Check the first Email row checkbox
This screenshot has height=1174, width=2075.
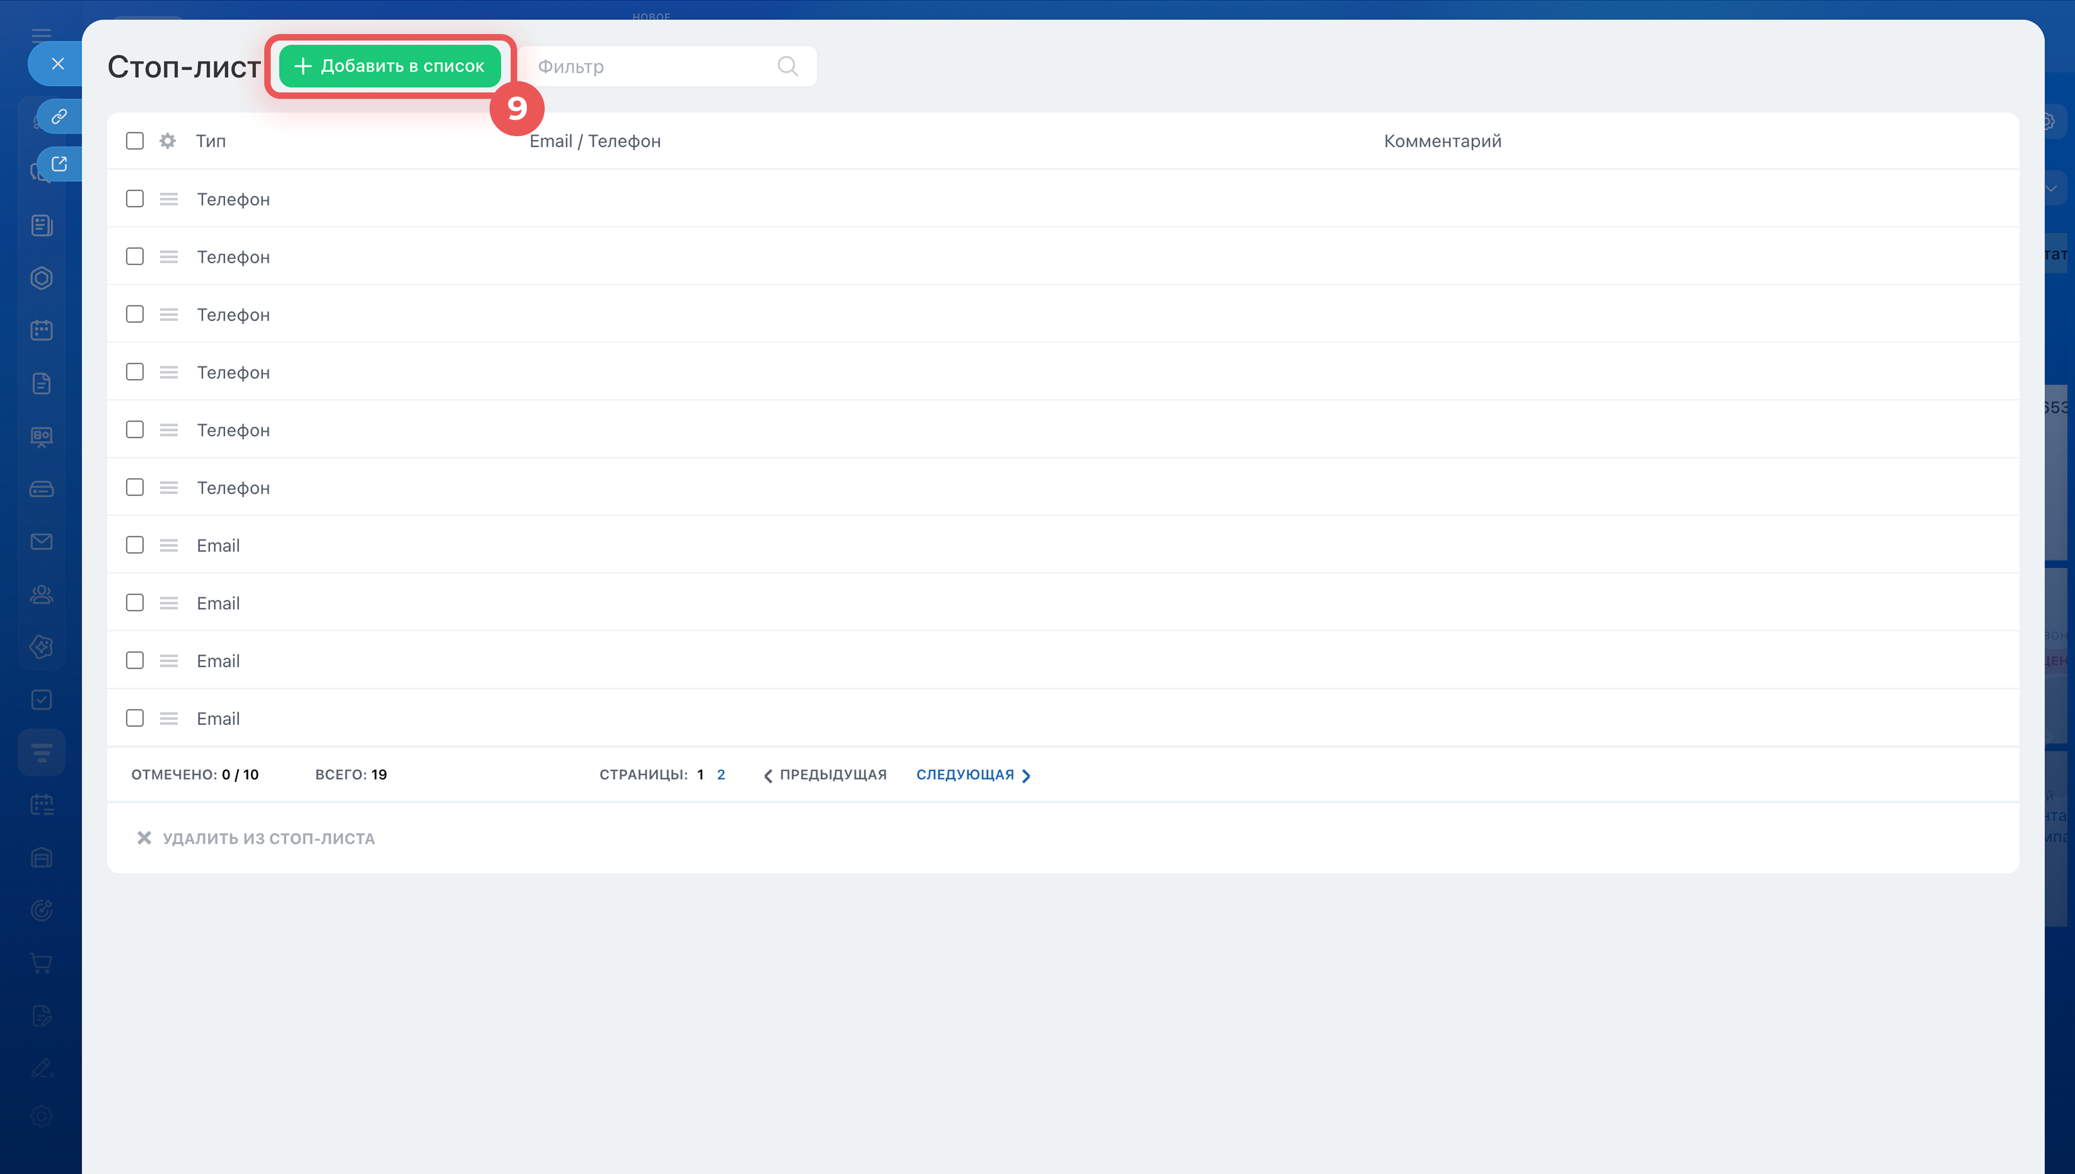(x=135, y=545)
